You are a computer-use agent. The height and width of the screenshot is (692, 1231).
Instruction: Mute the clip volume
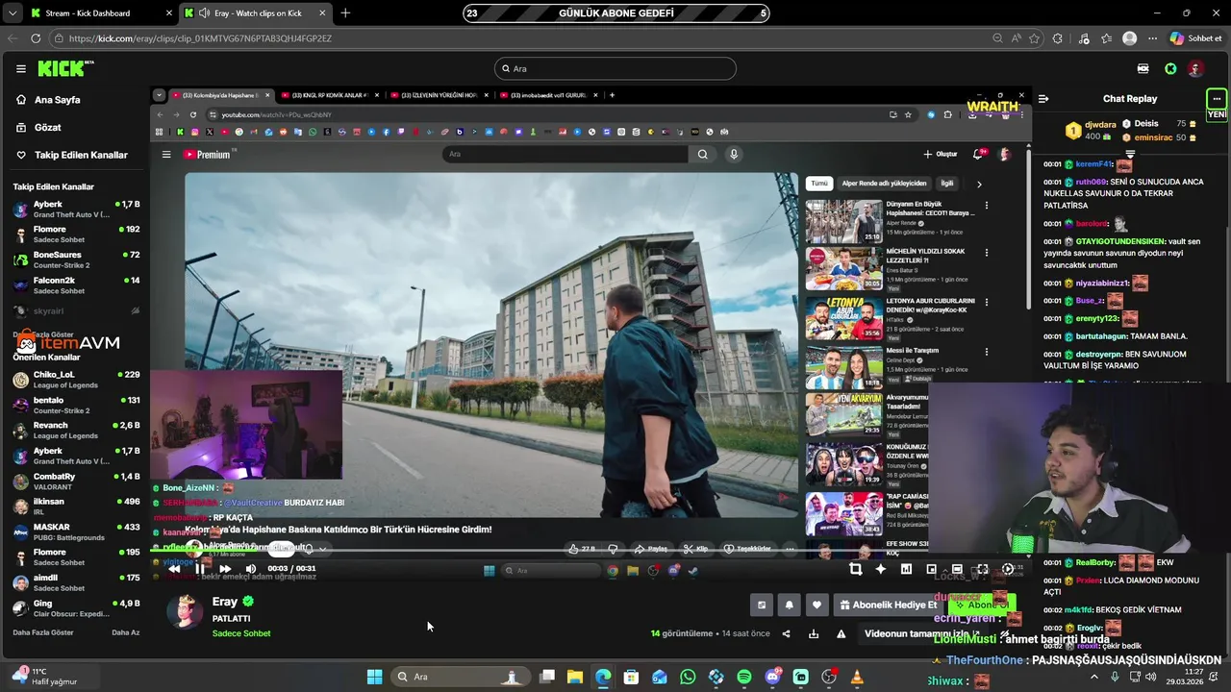click(250, 568)
